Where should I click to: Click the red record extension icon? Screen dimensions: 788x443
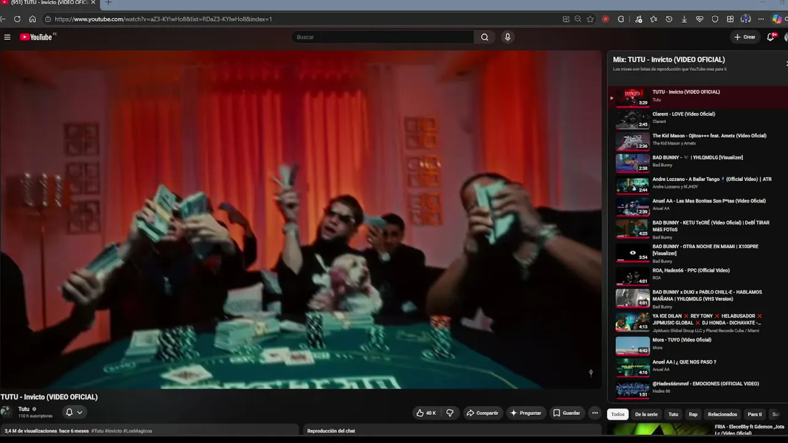tap(606, 19)
